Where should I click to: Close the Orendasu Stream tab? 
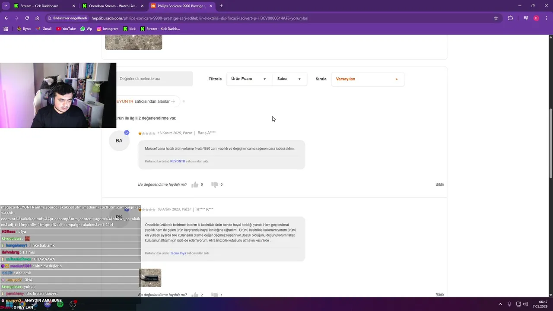point(142,6)
